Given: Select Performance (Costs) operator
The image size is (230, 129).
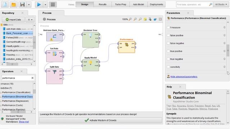Looking at the screenshot, I should 13,105.
